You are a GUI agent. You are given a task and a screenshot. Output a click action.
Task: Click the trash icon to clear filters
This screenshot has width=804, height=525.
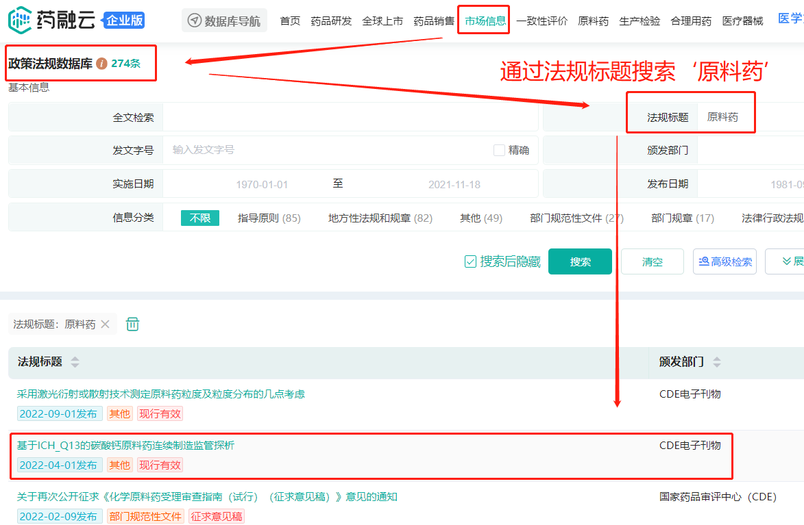(133, 324)
